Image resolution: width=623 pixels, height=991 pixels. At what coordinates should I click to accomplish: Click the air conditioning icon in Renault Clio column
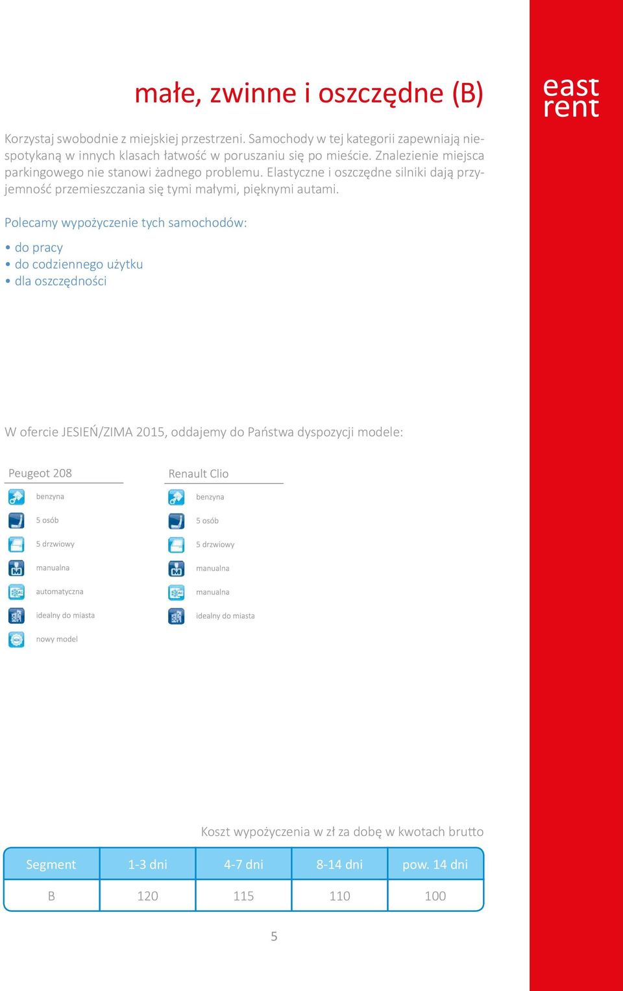177,592
